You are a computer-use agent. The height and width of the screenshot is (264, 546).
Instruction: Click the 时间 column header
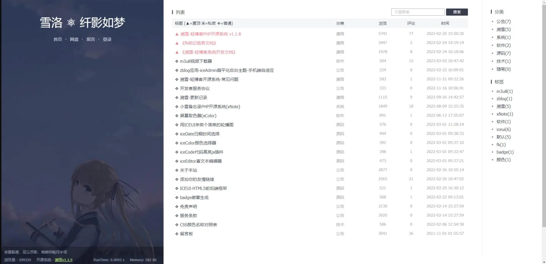445,23
